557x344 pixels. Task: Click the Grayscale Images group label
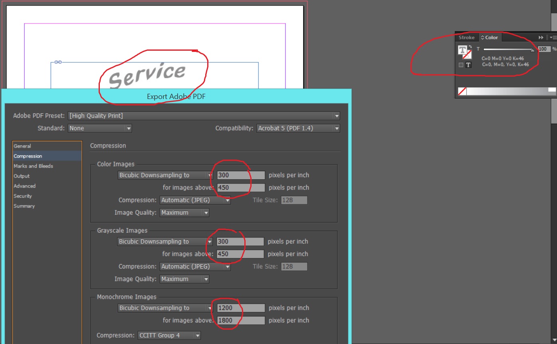[x=122, y=231]
